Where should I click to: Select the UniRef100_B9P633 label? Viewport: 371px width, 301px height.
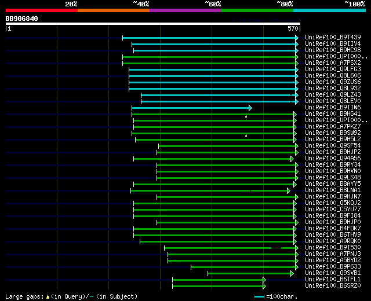tap(333, 267)
